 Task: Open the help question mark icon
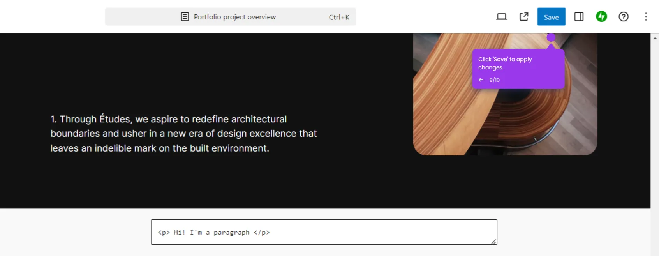point(624,17)
